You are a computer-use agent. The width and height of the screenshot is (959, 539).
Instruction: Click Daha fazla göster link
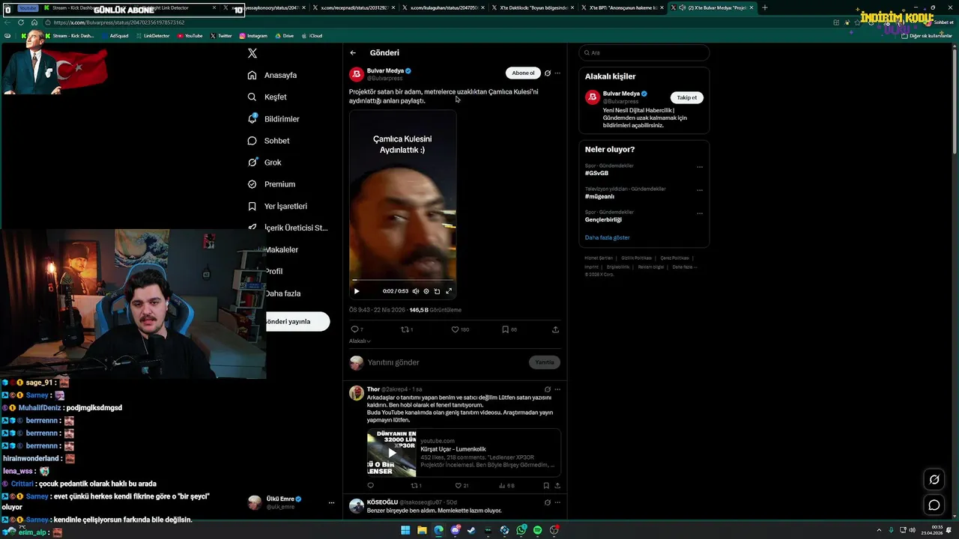pyautogui.click(x=608, y=238)
